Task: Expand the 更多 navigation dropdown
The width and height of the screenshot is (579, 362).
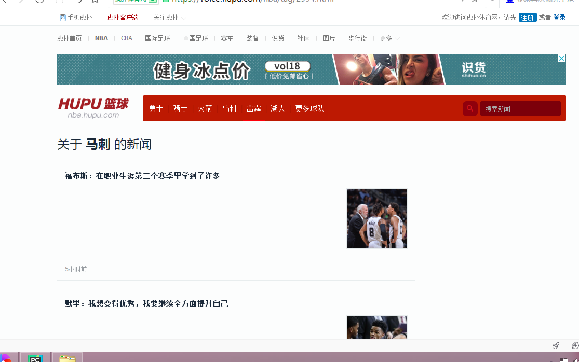Action: point(389,38)
